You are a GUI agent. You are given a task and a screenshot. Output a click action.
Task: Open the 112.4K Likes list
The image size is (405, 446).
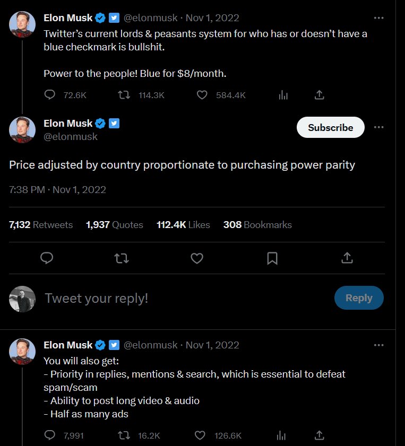[x=183, y=225]
